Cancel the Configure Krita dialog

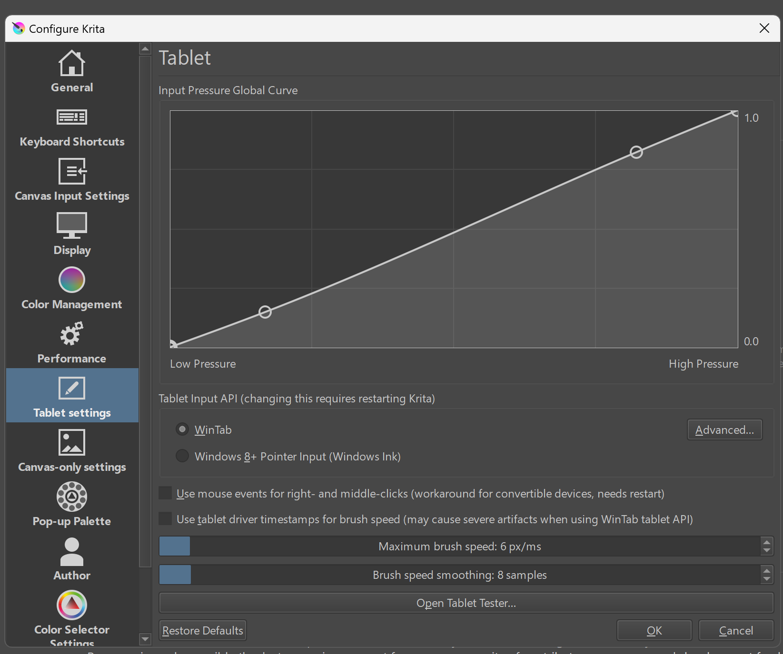pyautogui.click(x=736, y=630)
